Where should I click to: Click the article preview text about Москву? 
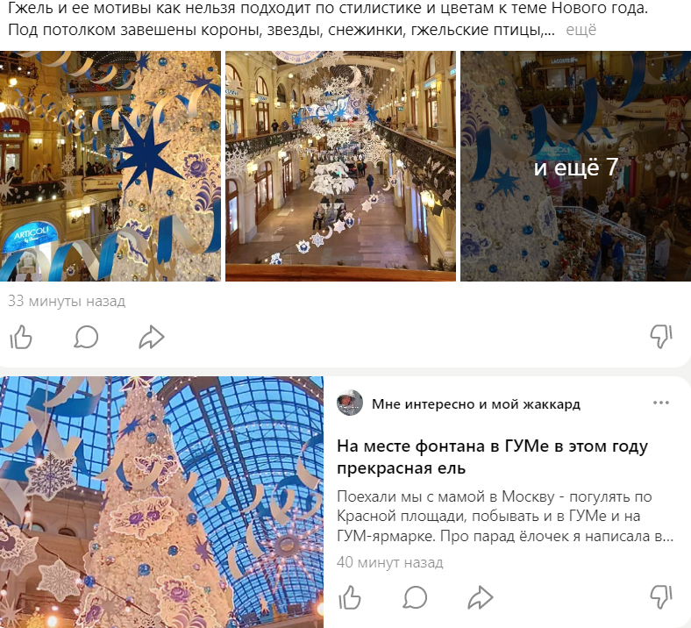coord(505,516)
